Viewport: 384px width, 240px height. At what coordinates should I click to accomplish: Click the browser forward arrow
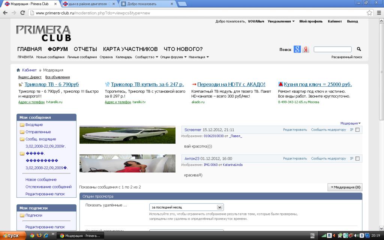(14, 13)
